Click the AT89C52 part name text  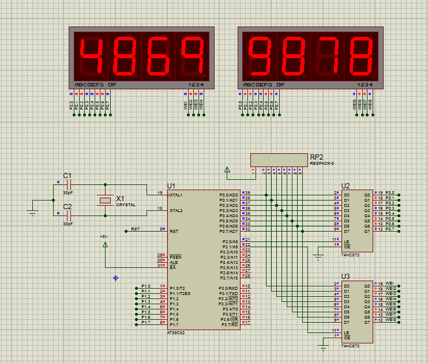[176, 332]
